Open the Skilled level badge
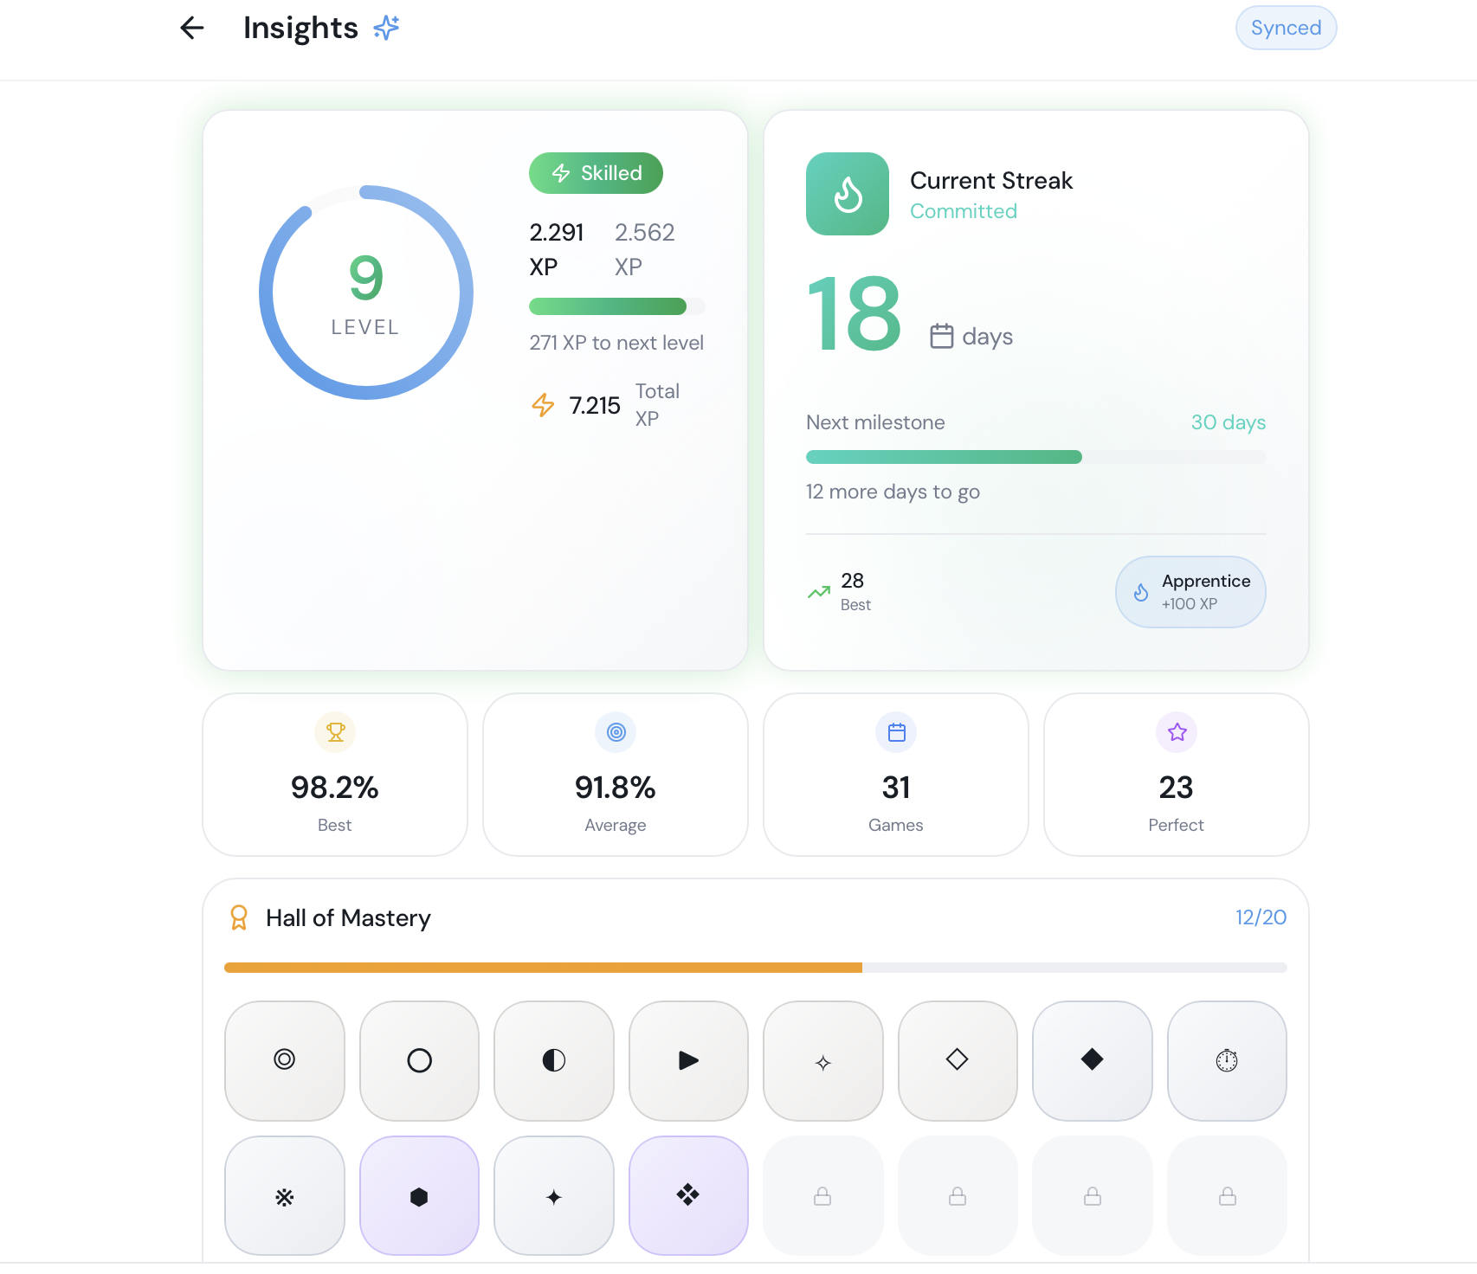Screen dimensions: 1477x1274 click(595, 173)
